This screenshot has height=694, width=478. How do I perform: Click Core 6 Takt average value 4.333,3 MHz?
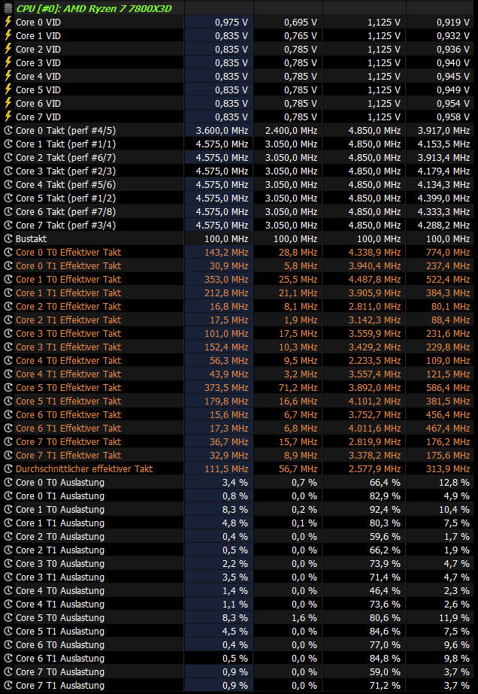pos(444,211)
